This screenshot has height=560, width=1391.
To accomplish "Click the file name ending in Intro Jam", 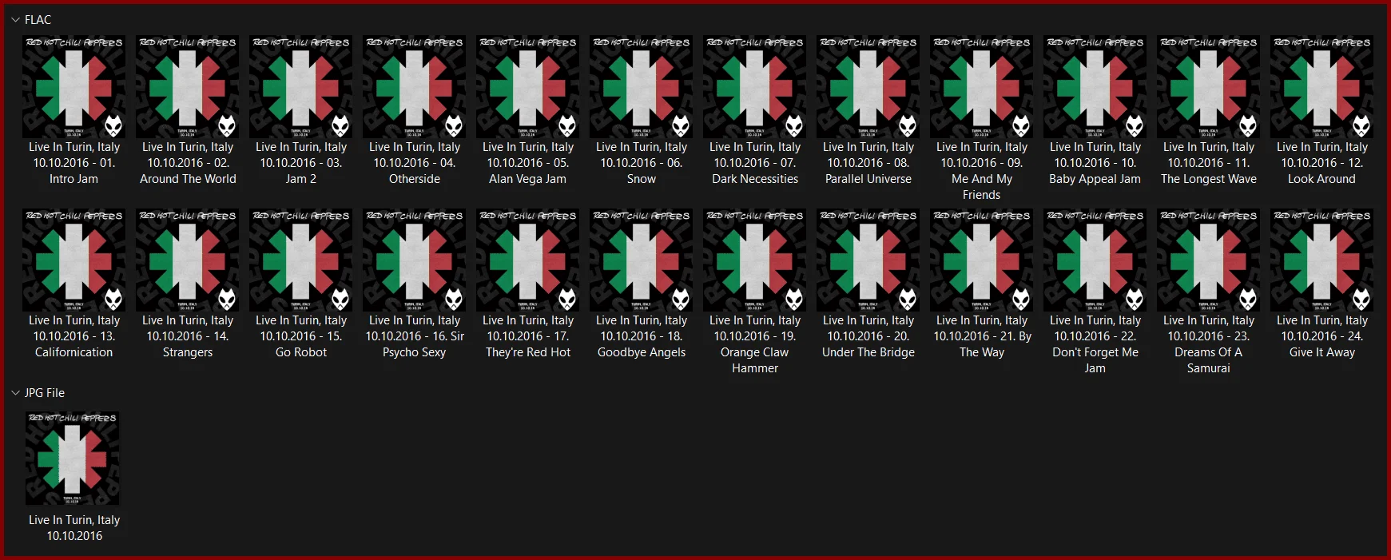I will pos(74,163).
